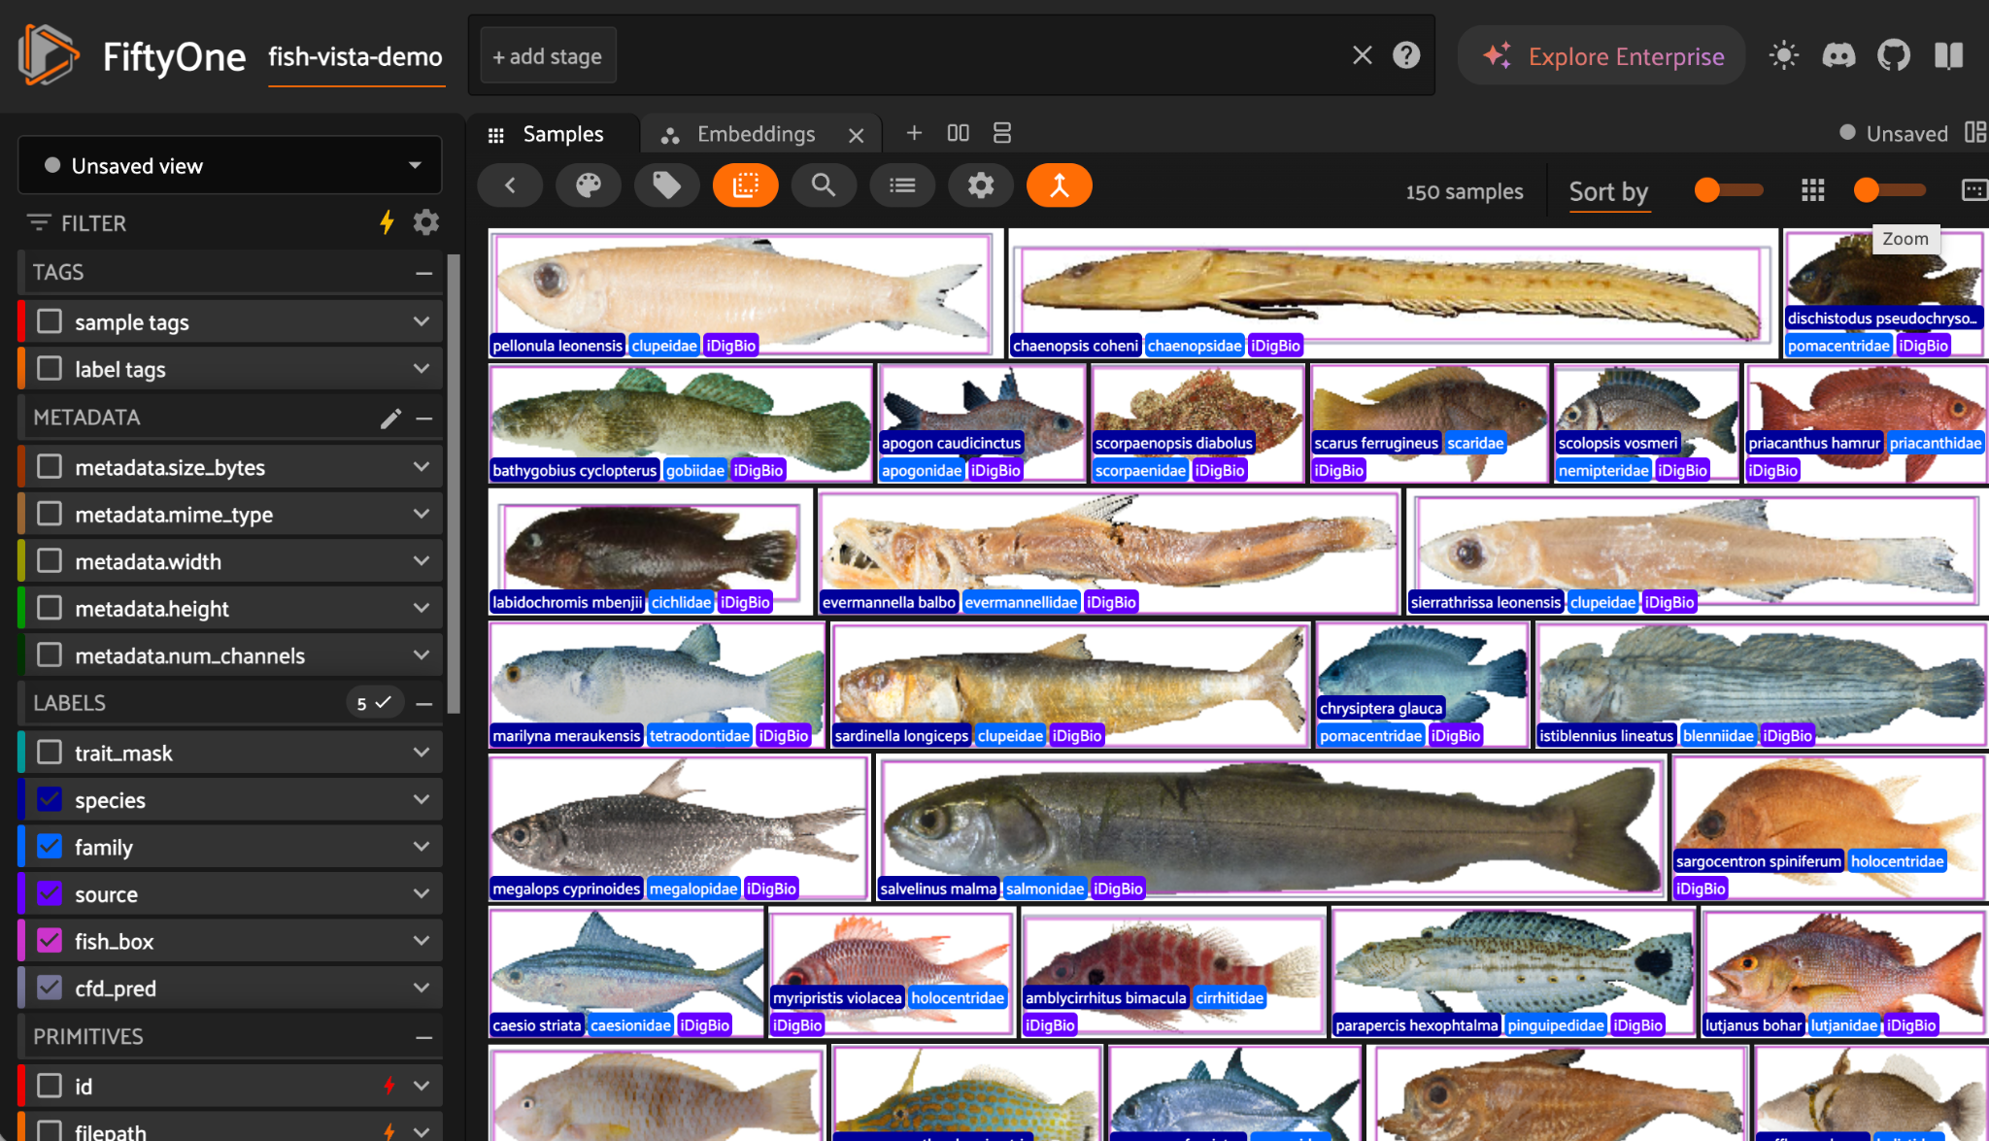Toggle the patches selection icon
Viewport: 1989px width, 1141px height.
coord(746,185)
